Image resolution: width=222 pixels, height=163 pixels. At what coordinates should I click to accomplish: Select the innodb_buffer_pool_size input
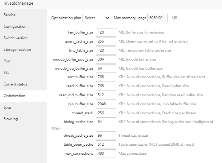tap(106, 60)
